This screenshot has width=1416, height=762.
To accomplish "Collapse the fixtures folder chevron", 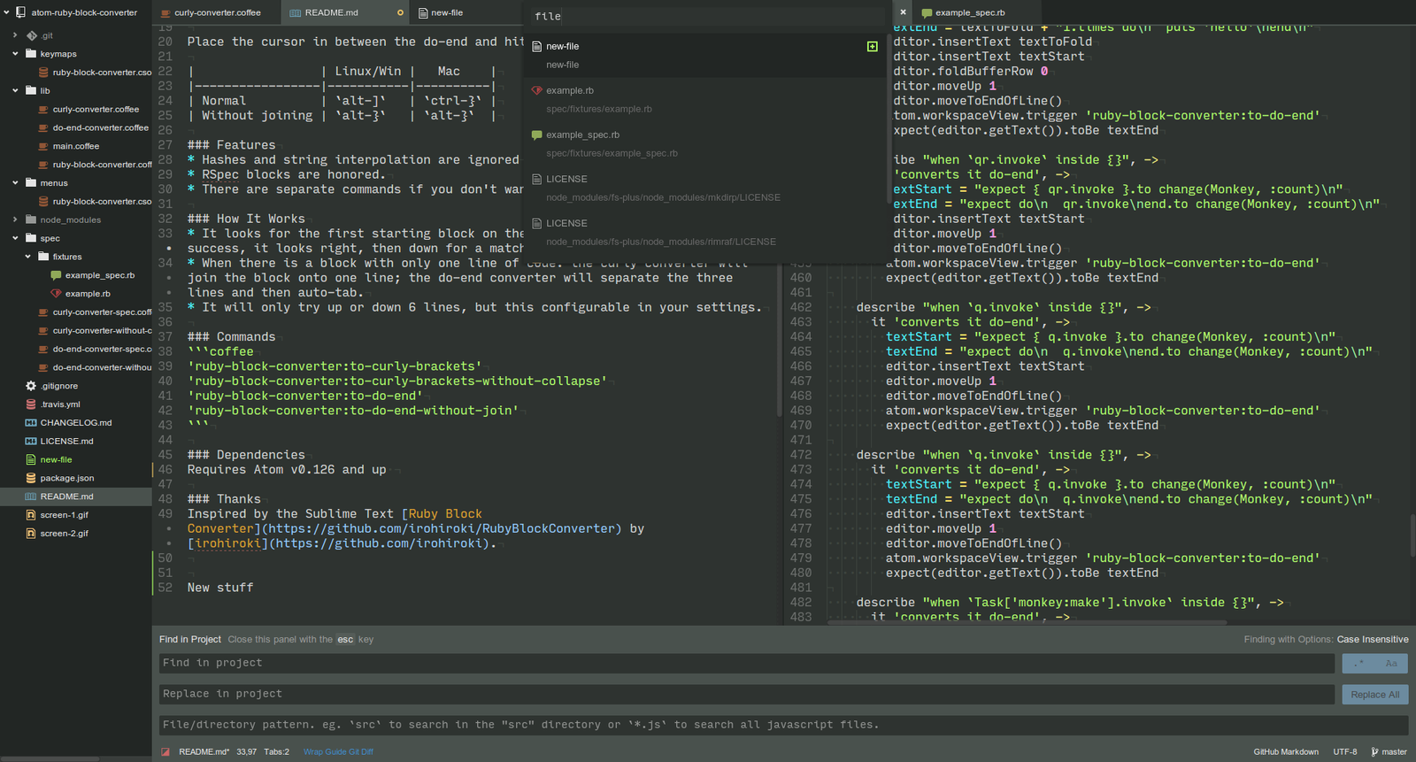I will click(27, 257).
